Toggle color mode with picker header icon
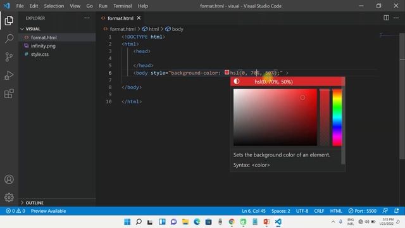The image size is (405, 228). click(x=236, y=82)
